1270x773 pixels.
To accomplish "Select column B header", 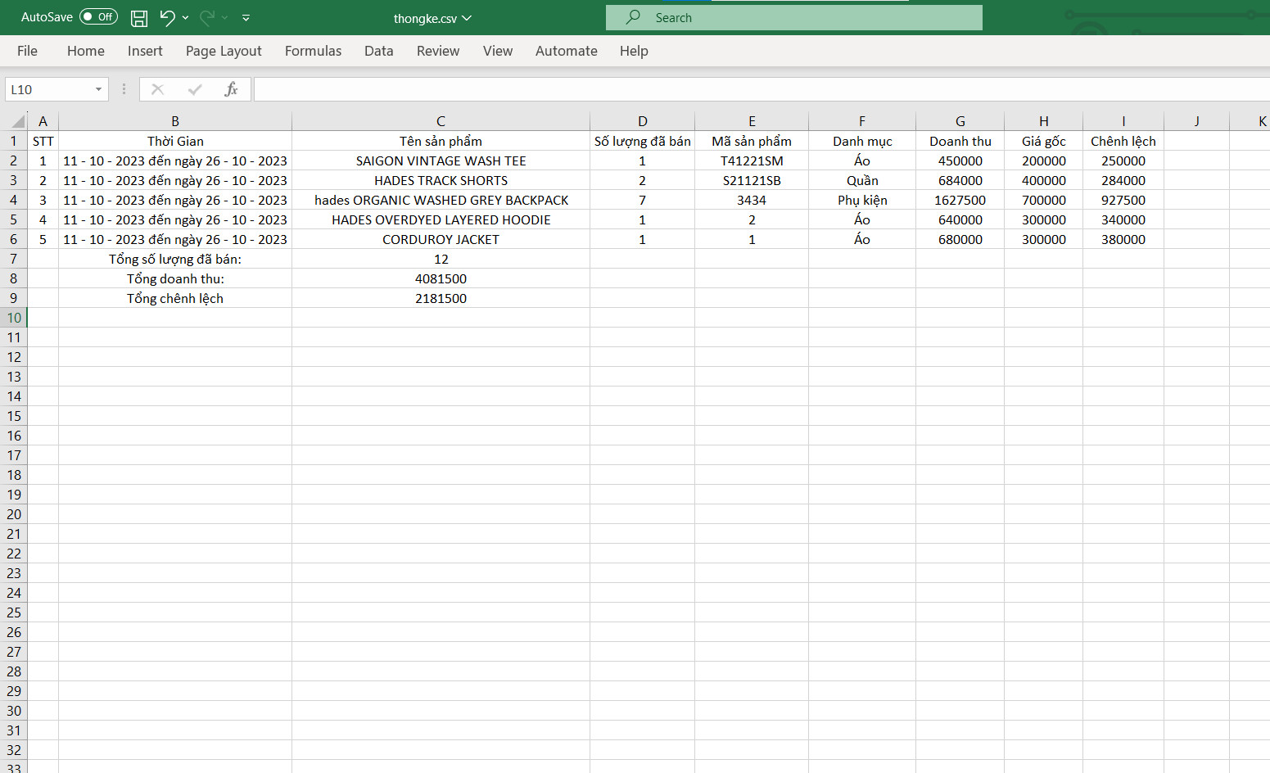I will pyautogui.click(x=175, y=121).
